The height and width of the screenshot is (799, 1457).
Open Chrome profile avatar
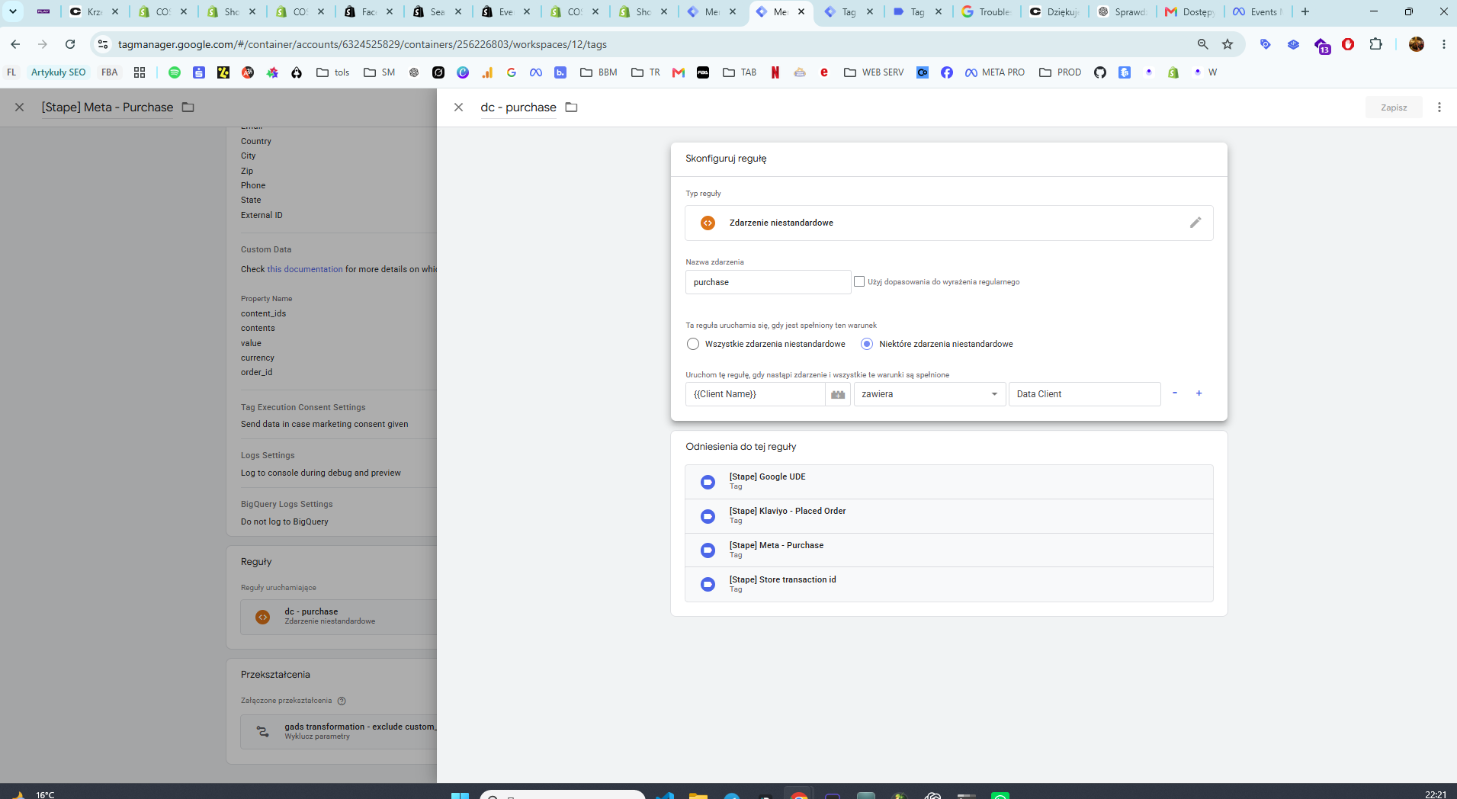tap(1417, 44)
